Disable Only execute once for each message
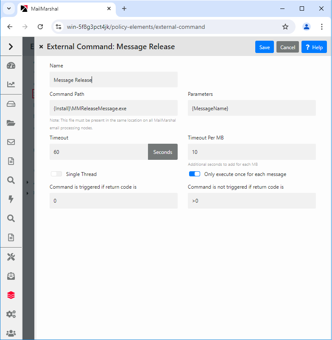This screenshot has width=332, height=340. (195, 174)
